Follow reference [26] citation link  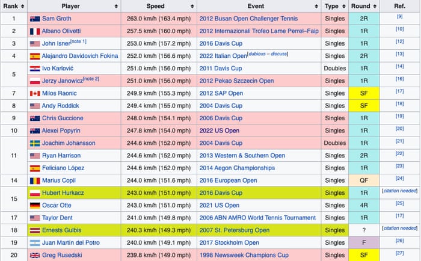pyautogui.click(x=399, y=241)
